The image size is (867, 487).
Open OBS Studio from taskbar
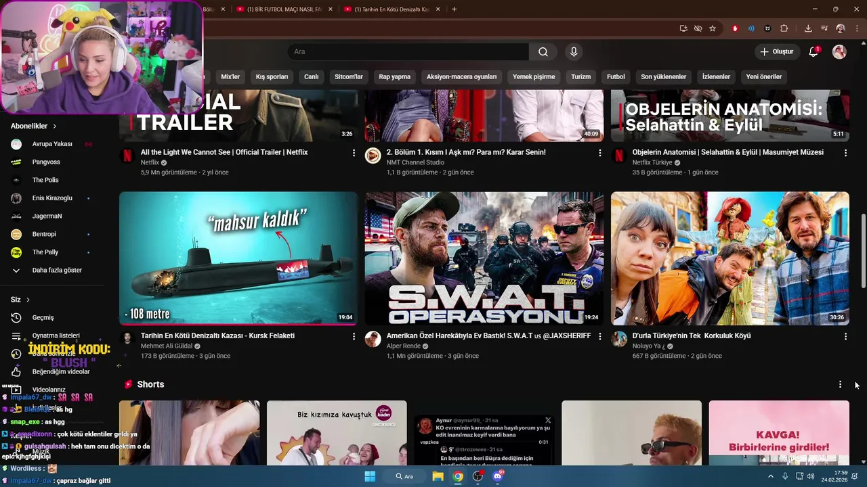(478, 476)
